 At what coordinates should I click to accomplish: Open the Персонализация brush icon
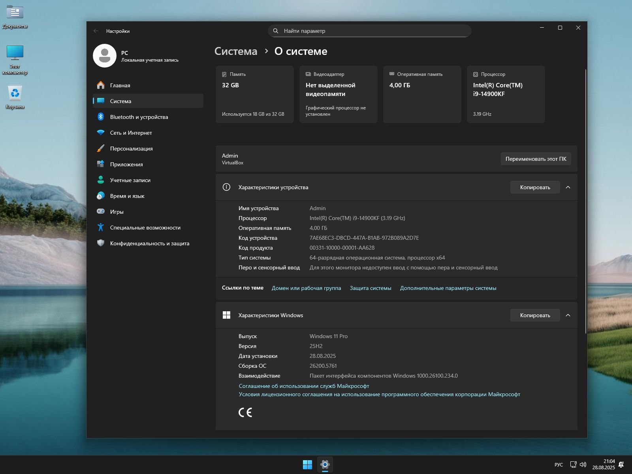[x=101, y=149]
